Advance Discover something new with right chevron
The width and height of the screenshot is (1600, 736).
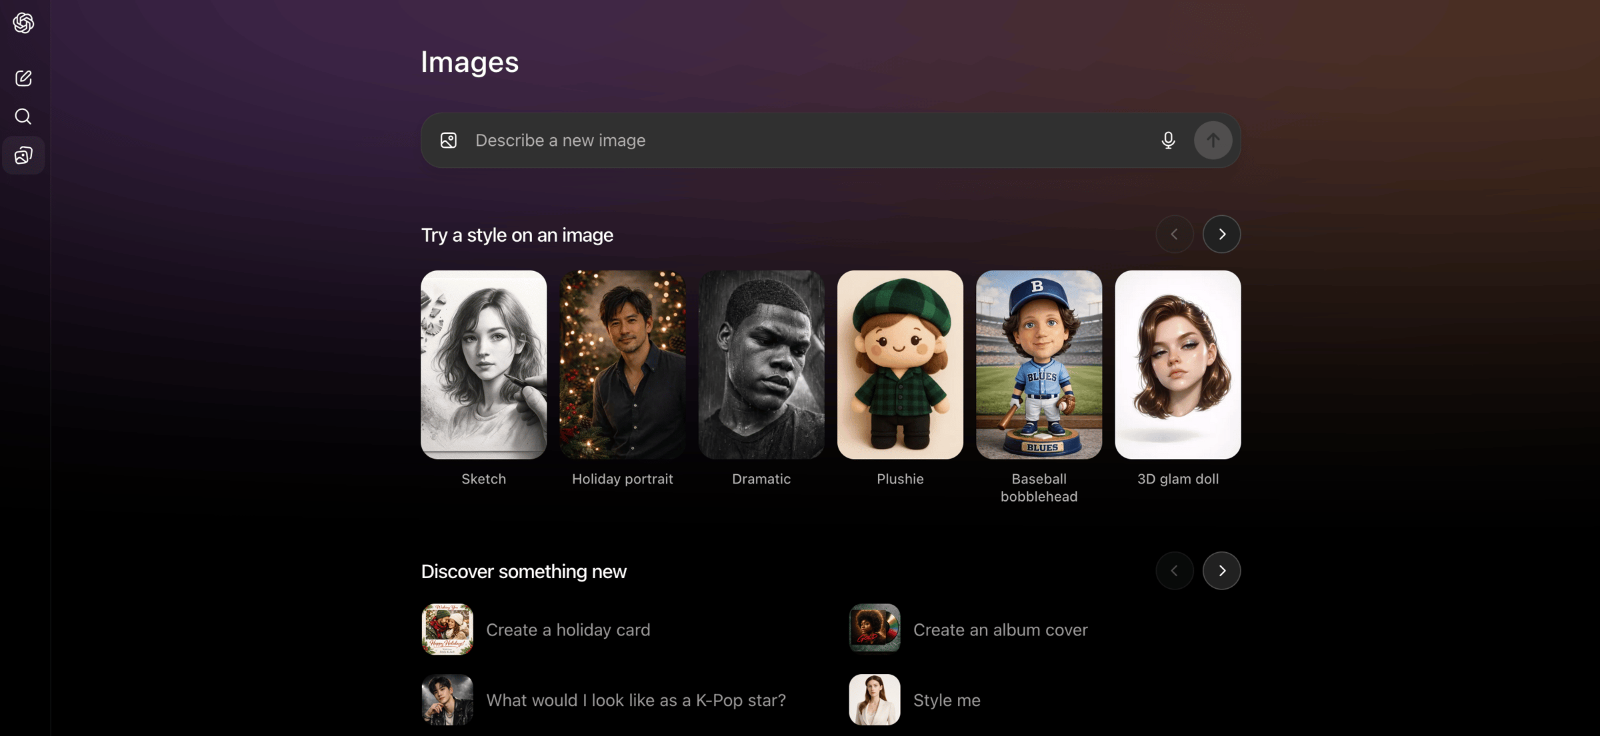point(1221,571)
